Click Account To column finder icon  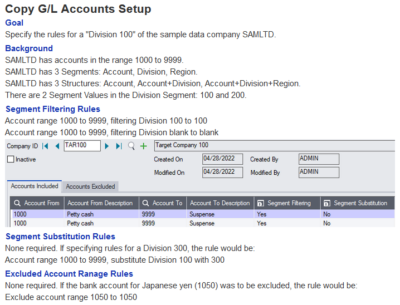145,203
